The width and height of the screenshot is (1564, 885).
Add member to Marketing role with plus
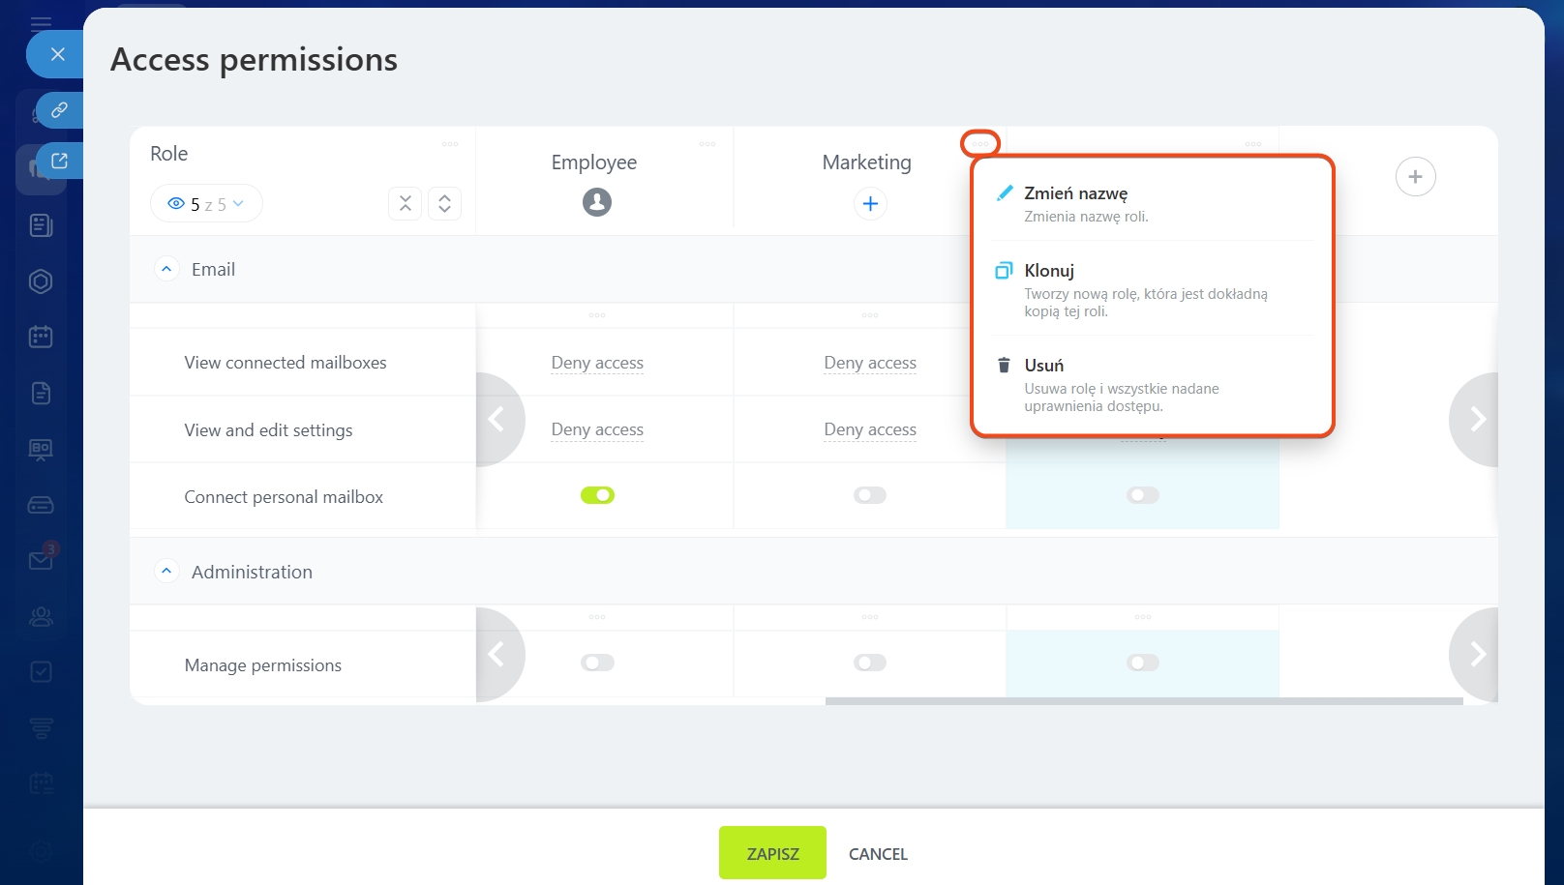[870, 203]
